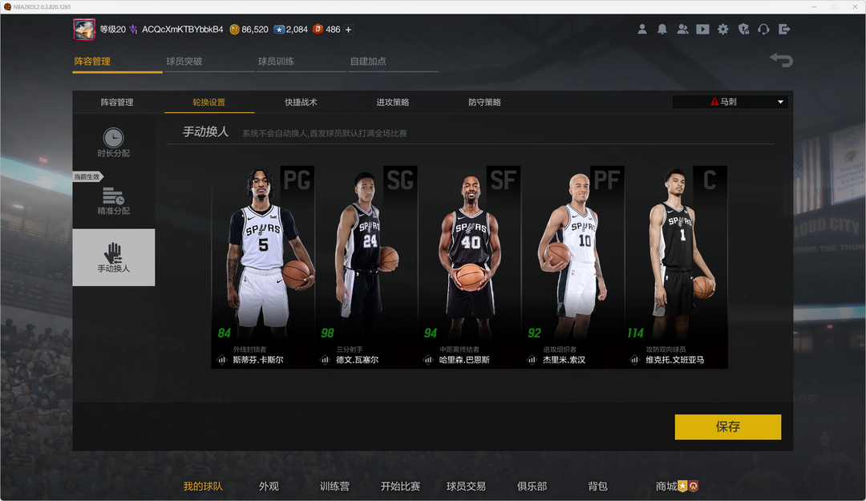Select 精准分配 rotation option

tap(114, 200)
